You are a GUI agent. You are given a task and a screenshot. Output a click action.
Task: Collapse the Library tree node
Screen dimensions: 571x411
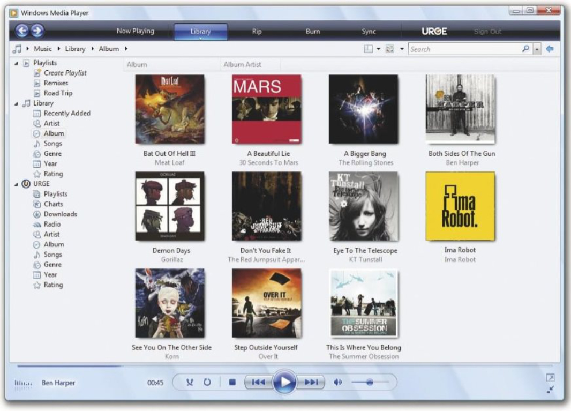(x=16, y=104)
